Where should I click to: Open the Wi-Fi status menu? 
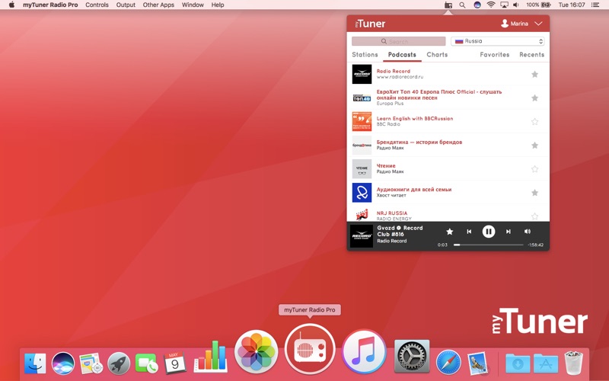click(x=491, y=5)
